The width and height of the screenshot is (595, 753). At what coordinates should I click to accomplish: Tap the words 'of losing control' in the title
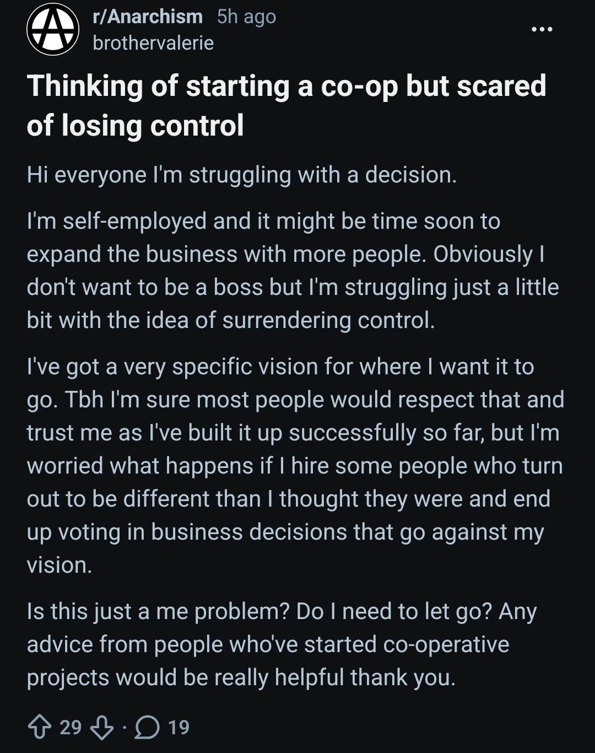(136, 126)
